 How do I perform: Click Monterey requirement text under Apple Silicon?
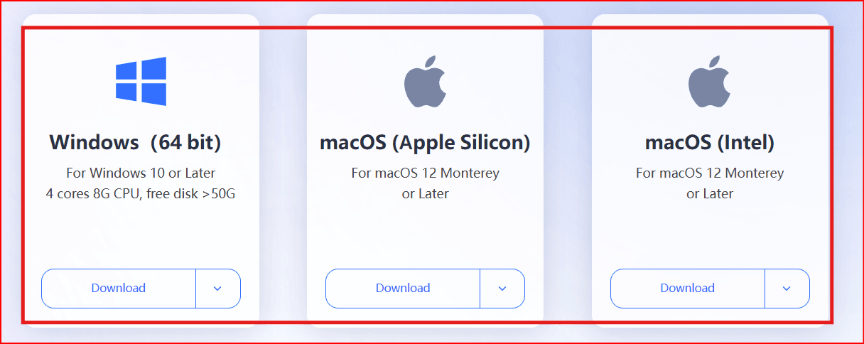(425, 173)
